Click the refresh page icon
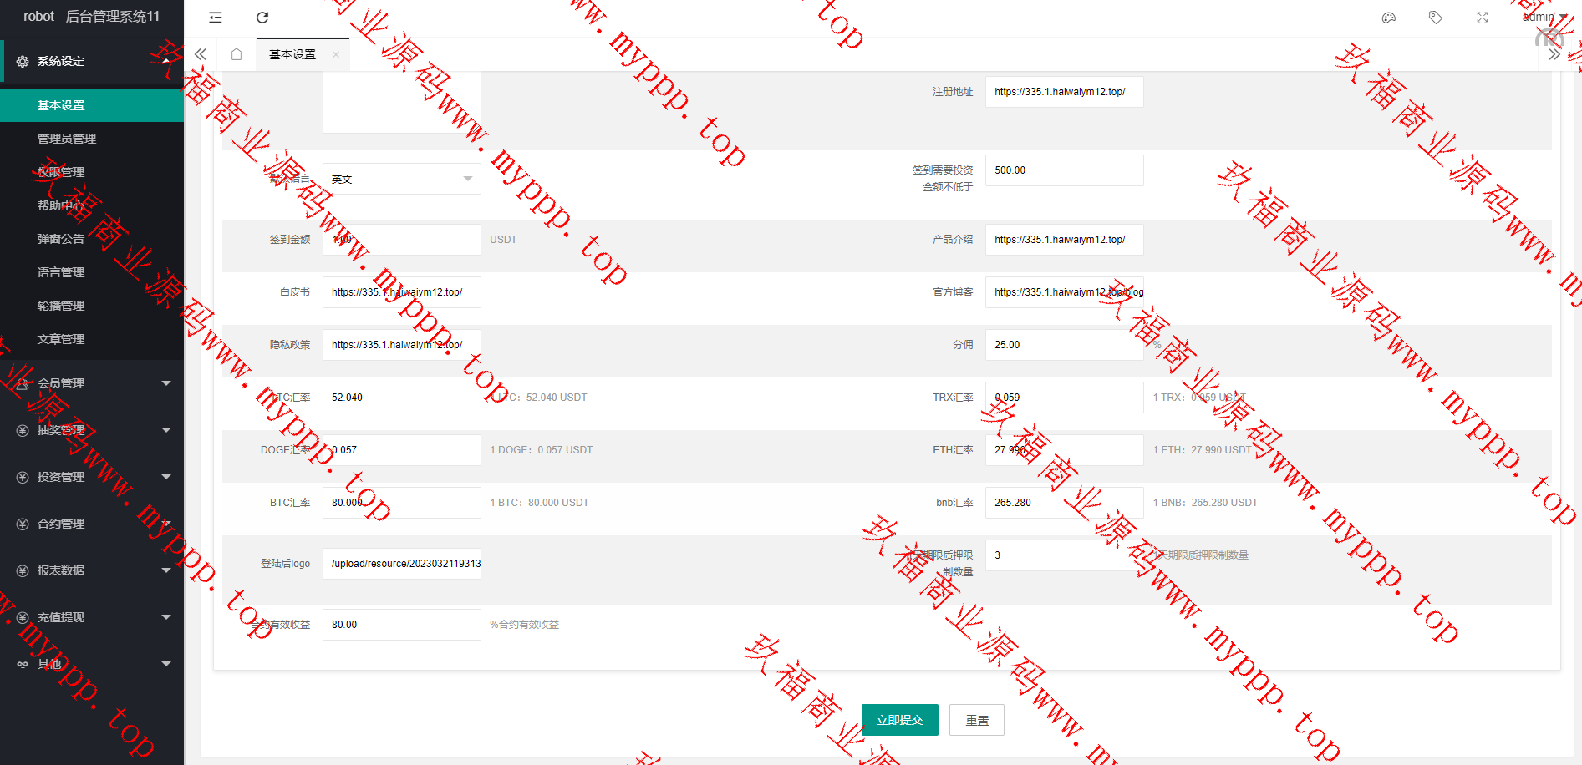 coord(262,18)
